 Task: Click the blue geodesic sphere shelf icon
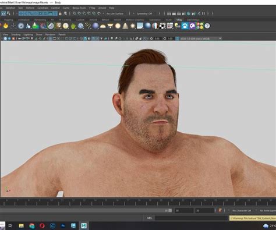tap(80, 26)
